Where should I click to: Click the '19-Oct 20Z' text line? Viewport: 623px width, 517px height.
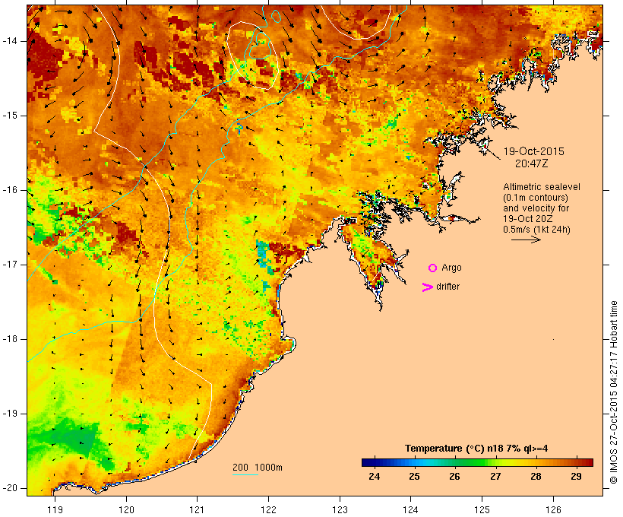pyautogui.click(x=527, y=219)
